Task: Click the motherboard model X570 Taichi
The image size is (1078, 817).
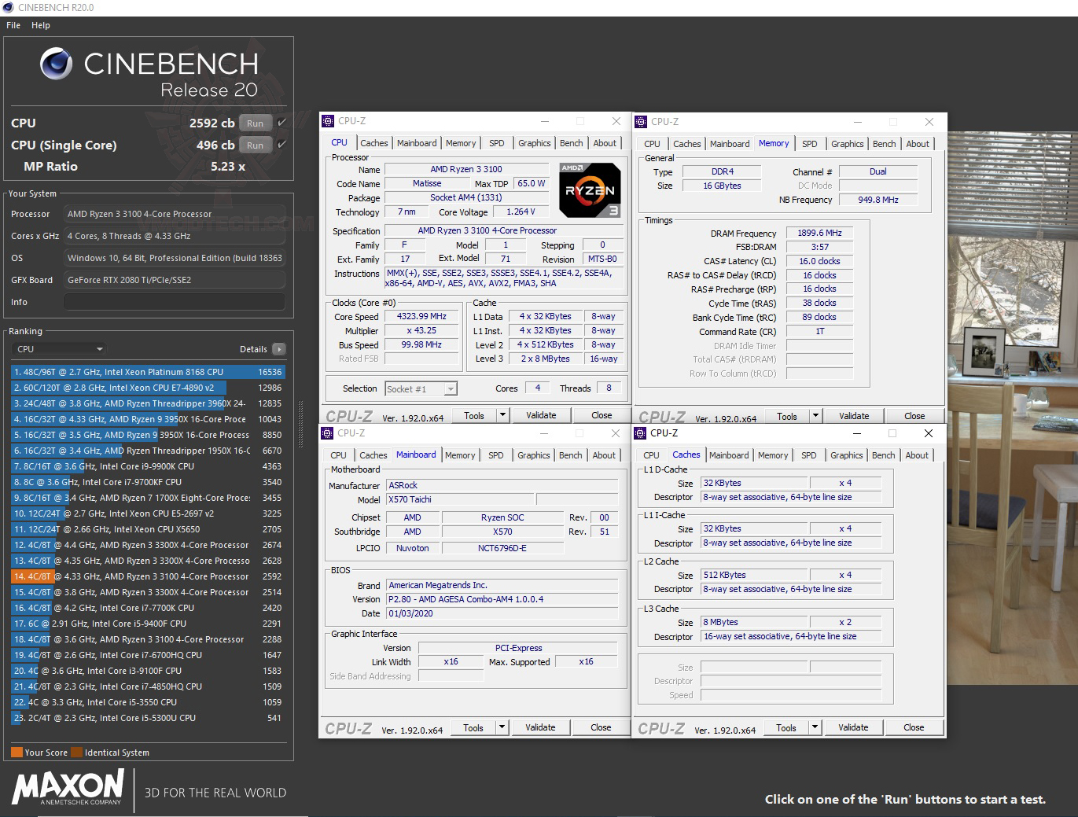Action: (x=459, y=499)
